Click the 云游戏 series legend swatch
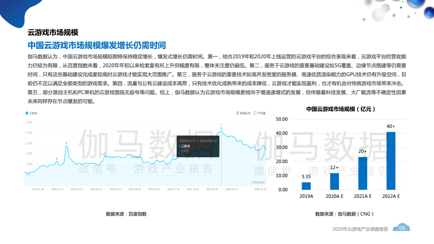Viewport: 434px width, 244px height. click(27, 113)
